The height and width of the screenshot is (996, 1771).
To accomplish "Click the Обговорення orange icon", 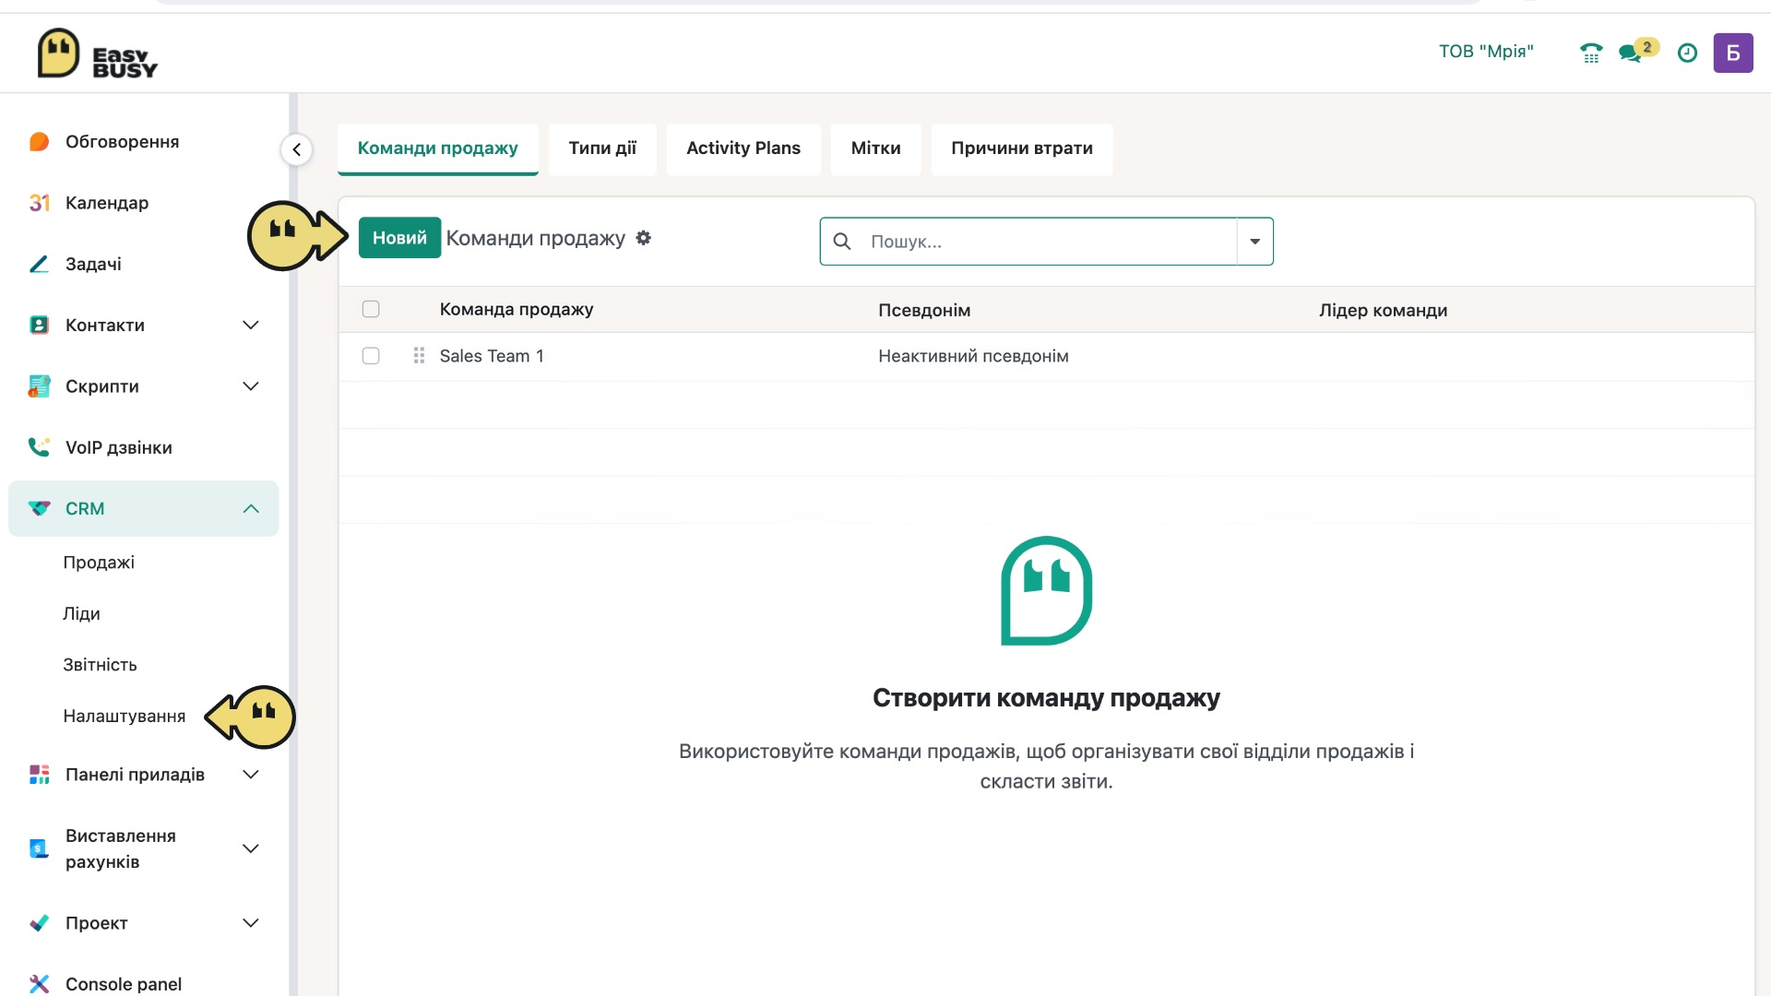I will 39,142.
